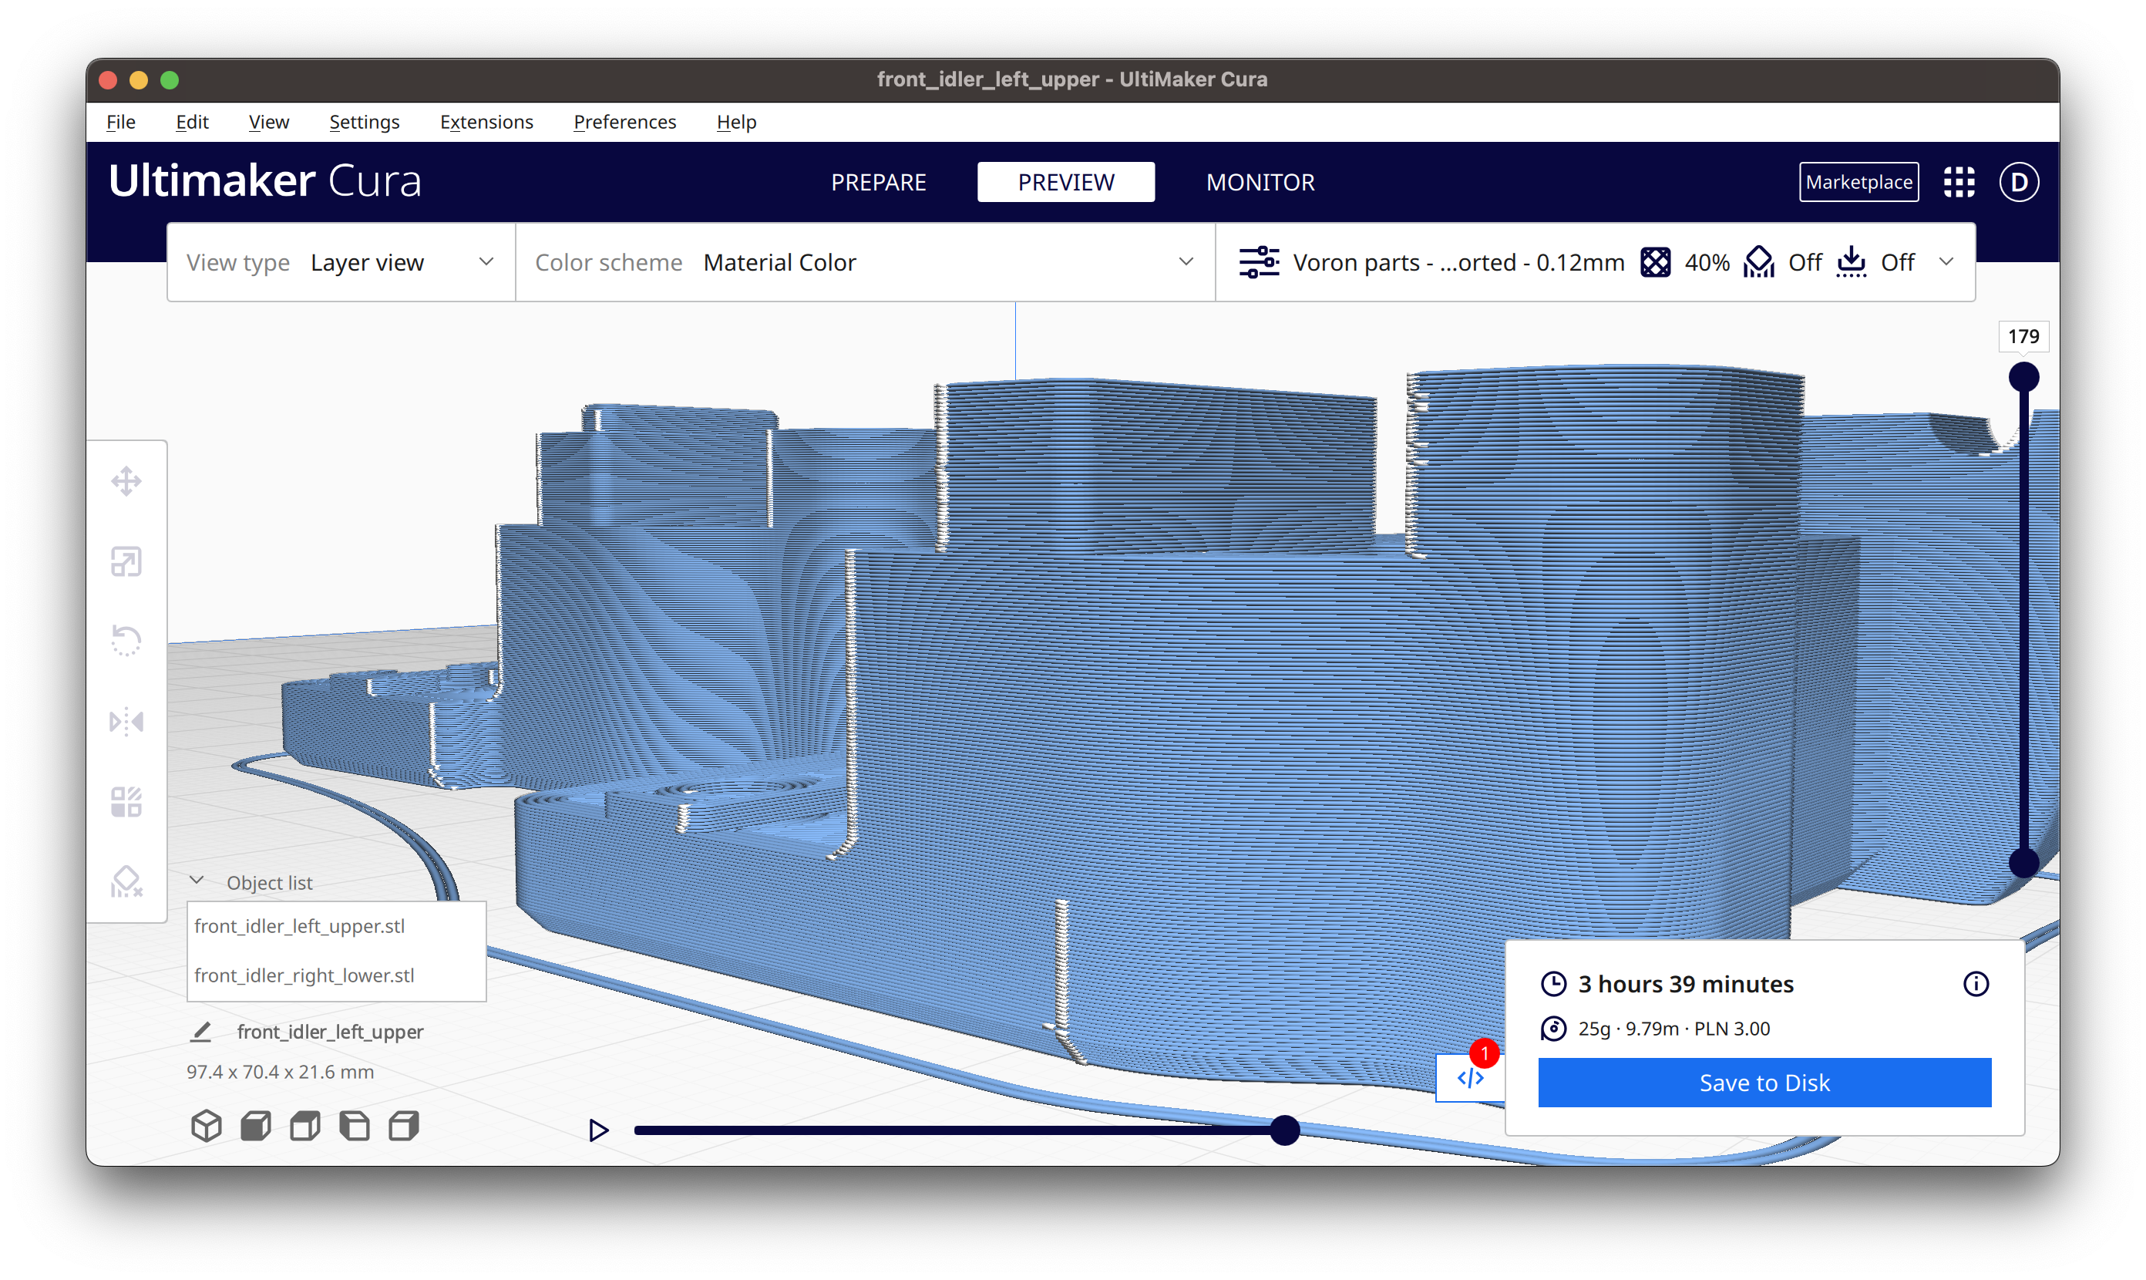
Task: Select the Rotate tool
Action: coord(128,640)
